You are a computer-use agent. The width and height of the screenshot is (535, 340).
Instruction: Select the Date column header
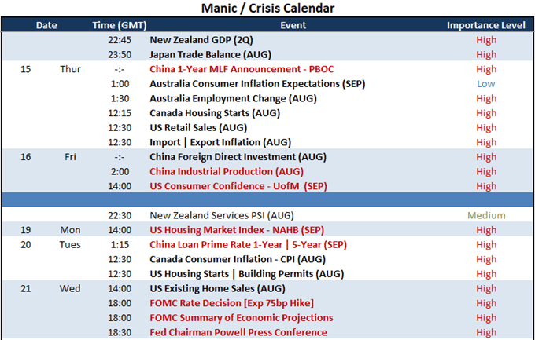pos(46,25)
